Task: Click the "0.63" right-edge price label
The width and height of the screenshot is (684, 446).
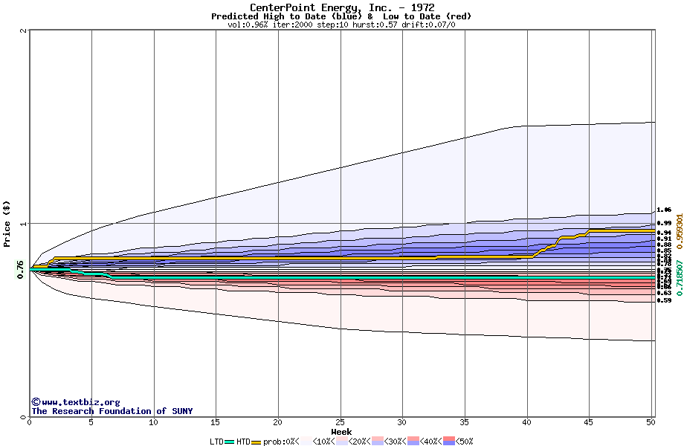Action: [664, 294]
